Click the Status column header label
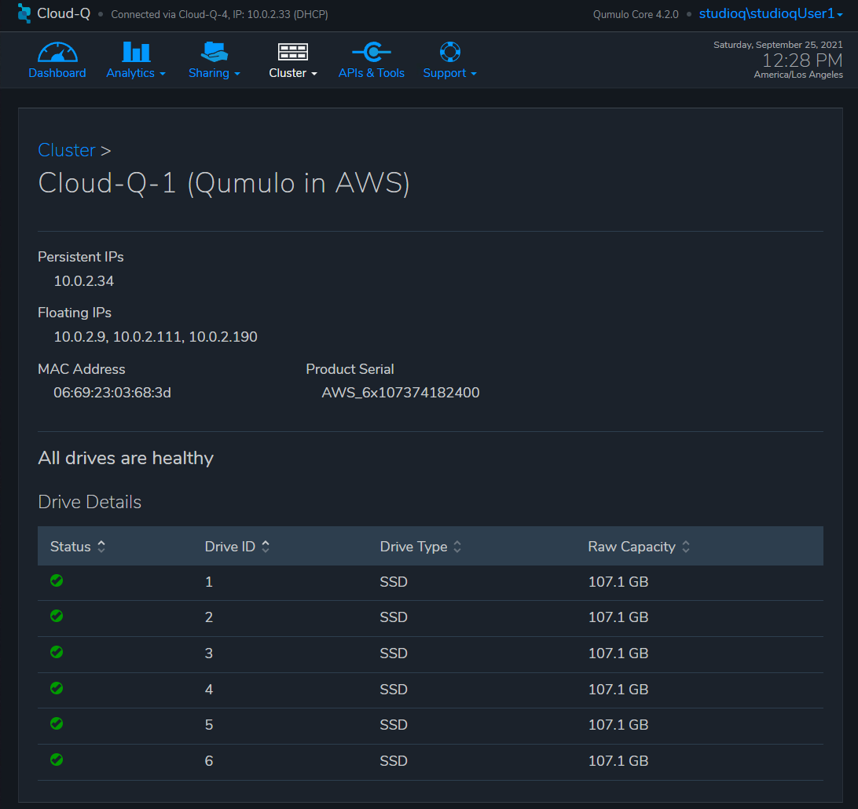 71,547
